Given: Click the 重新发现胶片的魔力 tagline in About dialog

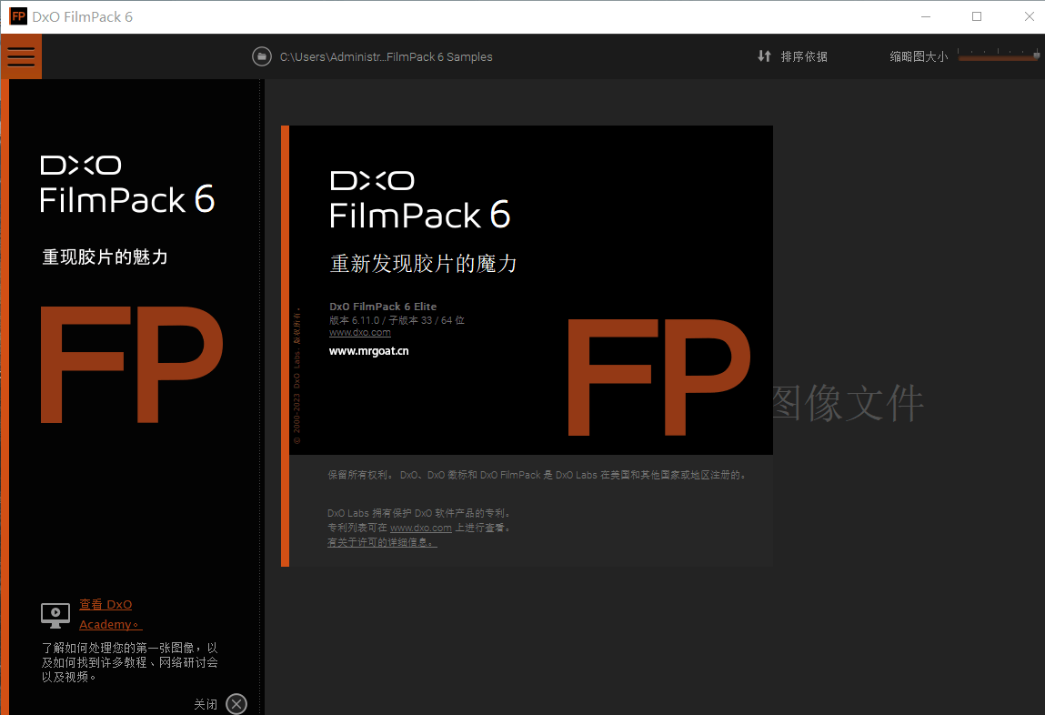Looking at the screenshot, I should coord(423,264).
